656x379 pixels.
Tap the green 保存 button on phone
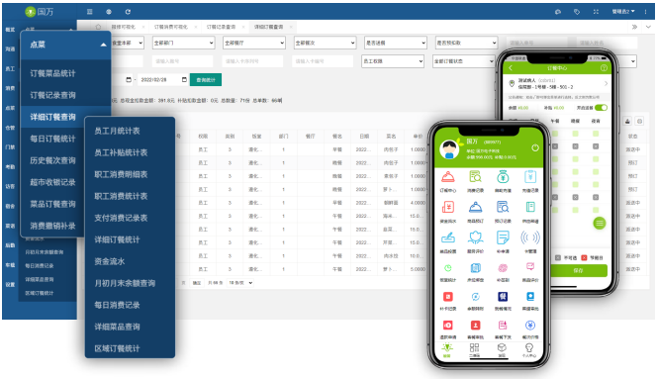(x=578, y=271)
